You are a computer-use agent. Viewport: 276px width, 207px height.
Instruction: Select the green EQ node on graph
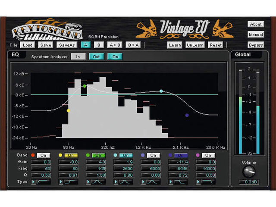coord(85,86)
